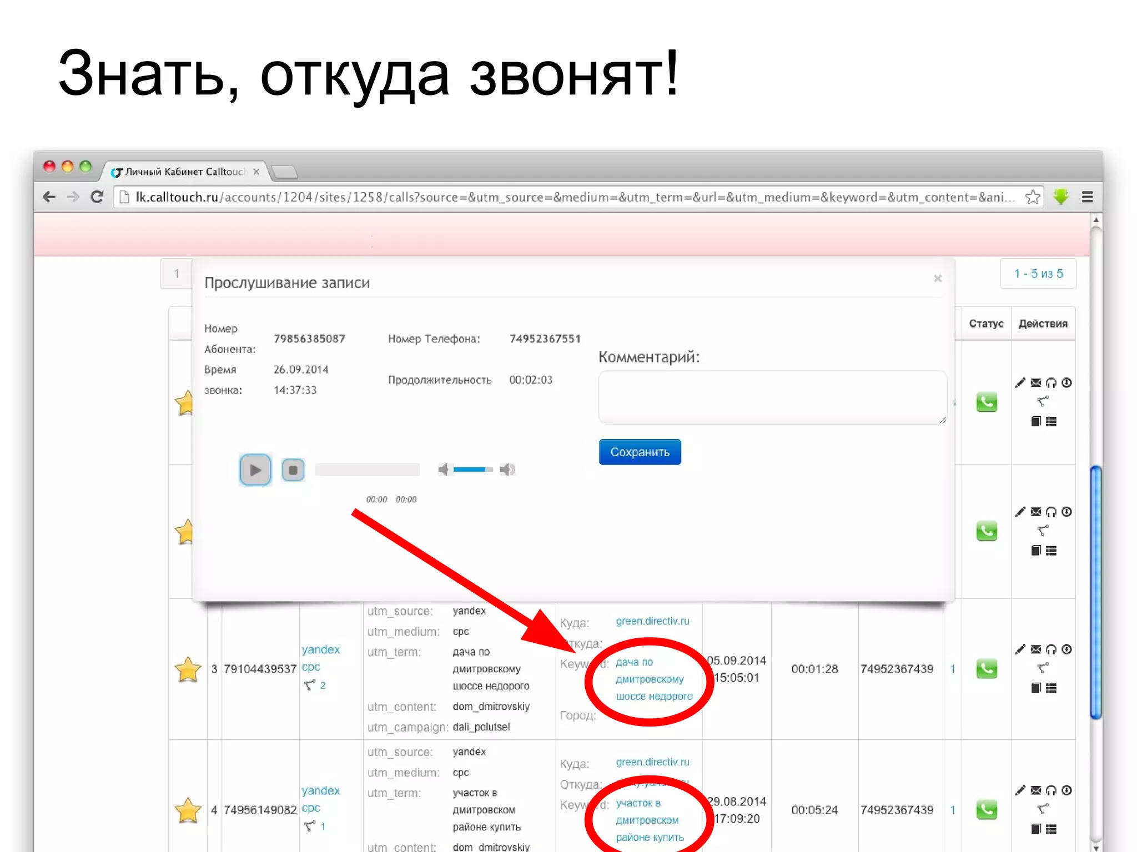Email call 79104439537 via the envelope icon
The width and height of the screenshot is (1137, 852).
1035,649
